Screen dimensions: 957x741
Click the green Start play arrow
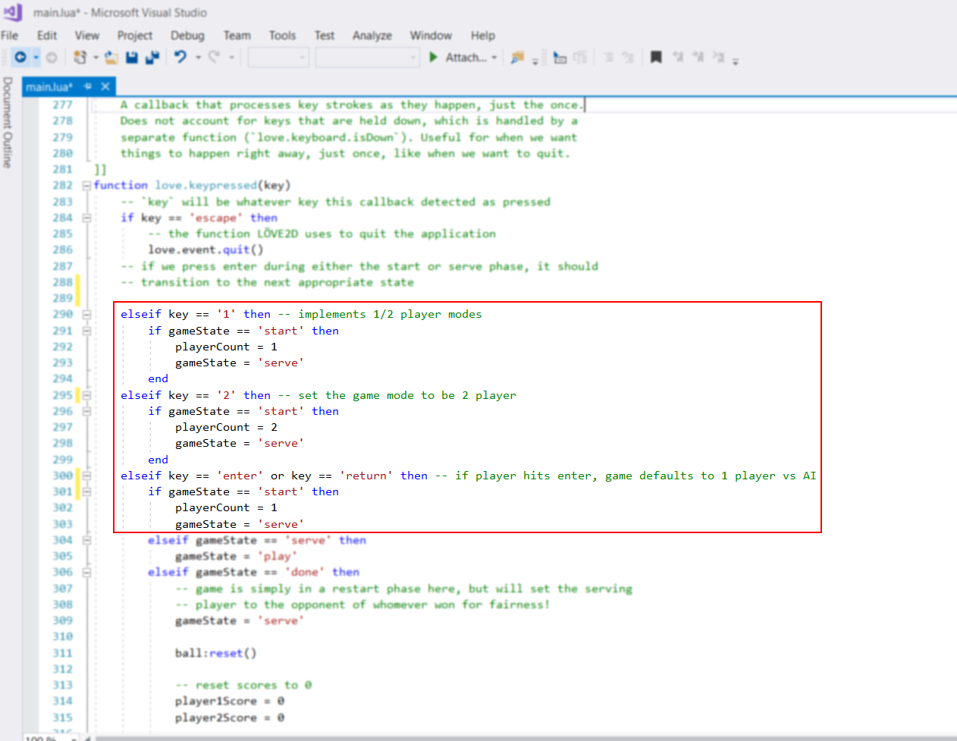433,57
